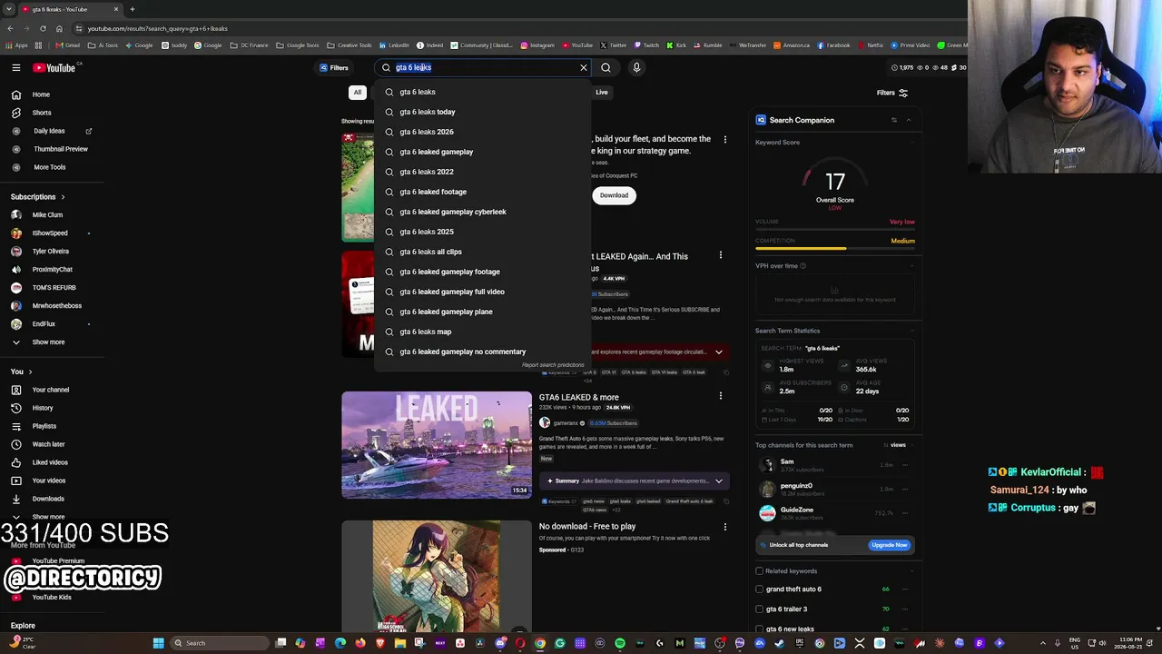Open the You section header
Image resolution: width=1162 pixels, height=654 pixels.
coord(21,372)
